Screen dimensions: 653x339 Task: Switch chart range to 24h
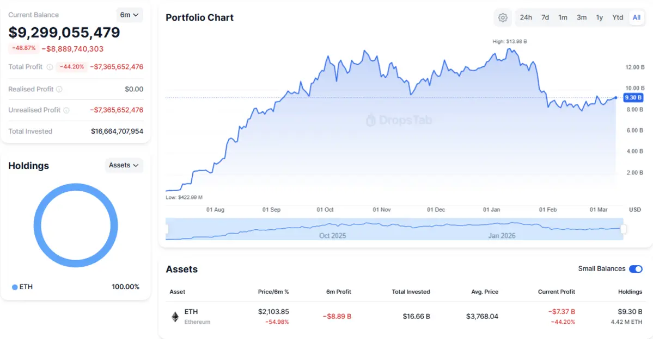pyautogui.click(x=526, y=17)
